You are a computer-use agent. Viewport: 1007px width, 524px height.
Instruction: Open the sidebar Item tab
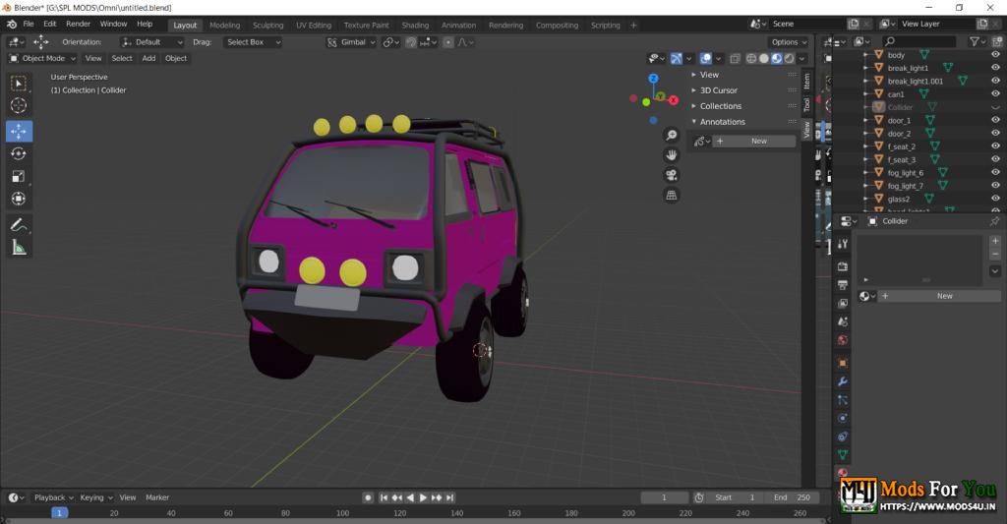(x=807, y=81)
